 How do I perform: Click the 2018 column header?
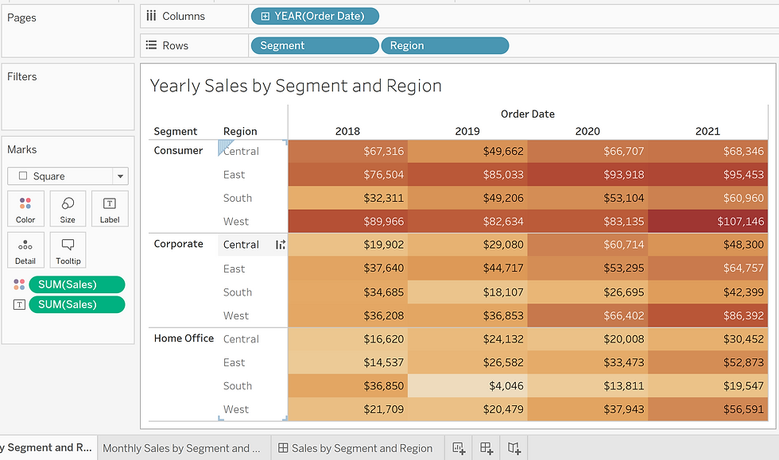click(348, 131)
